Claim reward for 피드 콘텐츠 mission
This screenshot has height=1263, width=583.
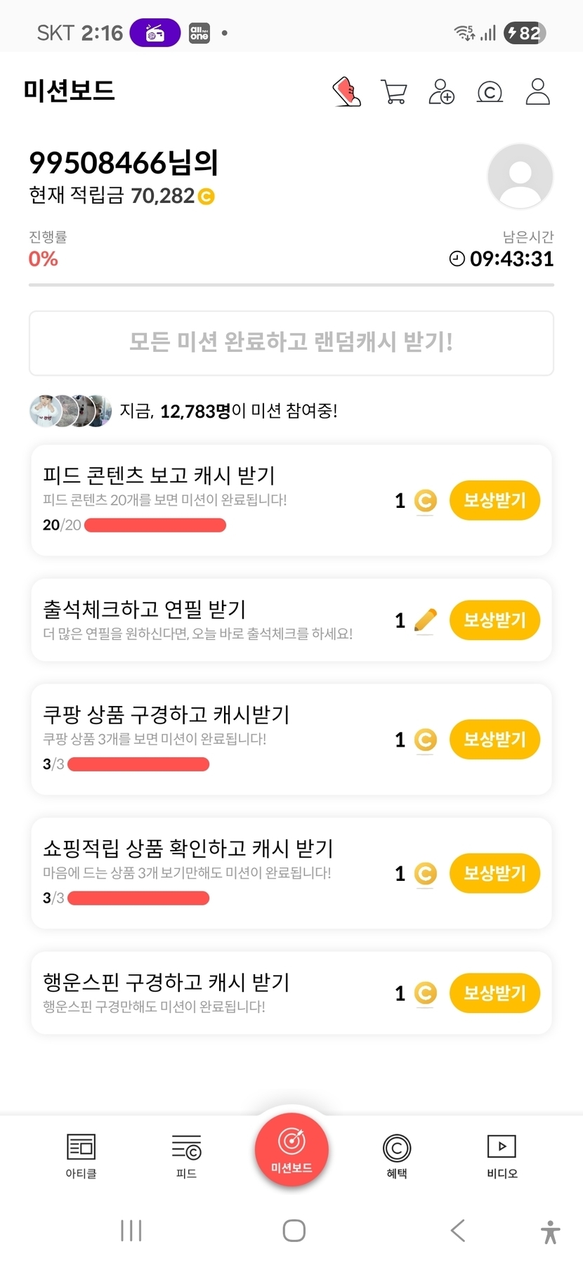(494, 501)
